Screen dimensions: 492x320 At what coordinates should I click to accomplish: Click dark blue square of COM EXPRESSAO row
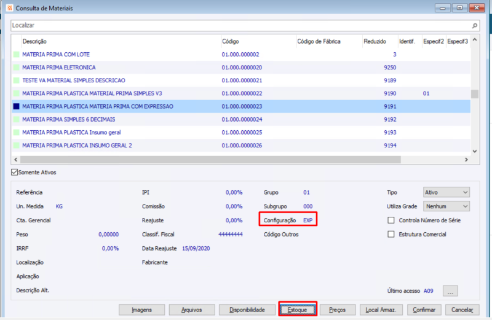tap(17, 106)
